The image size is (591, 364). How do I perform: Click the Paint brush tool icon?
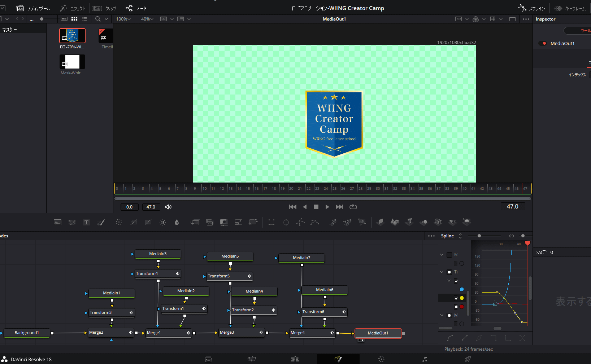tap(101, 222)
